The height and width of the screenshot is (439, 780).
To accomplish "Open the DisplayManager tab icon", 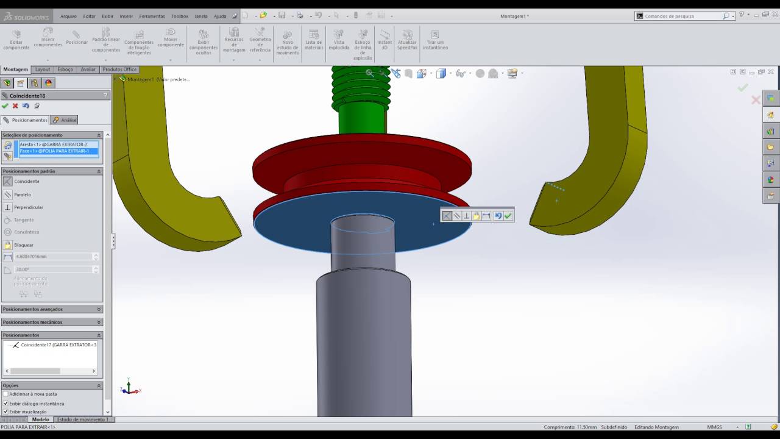I will (48, 83).
